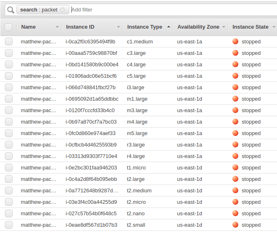
Task: Toggle the select-all checkbox in header
Action: (x=9, y=27)
